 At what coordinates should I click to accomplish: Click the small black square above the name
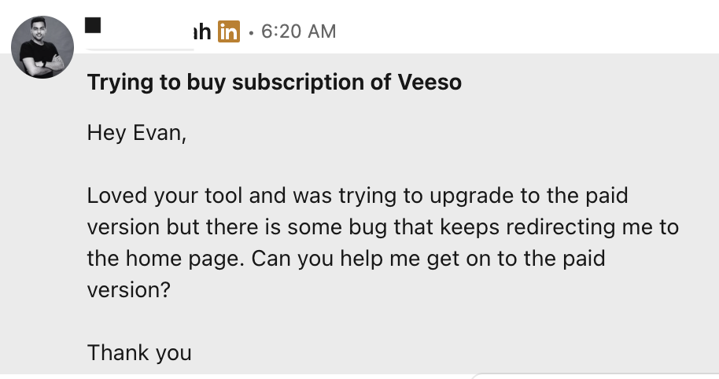click(94, 24)
